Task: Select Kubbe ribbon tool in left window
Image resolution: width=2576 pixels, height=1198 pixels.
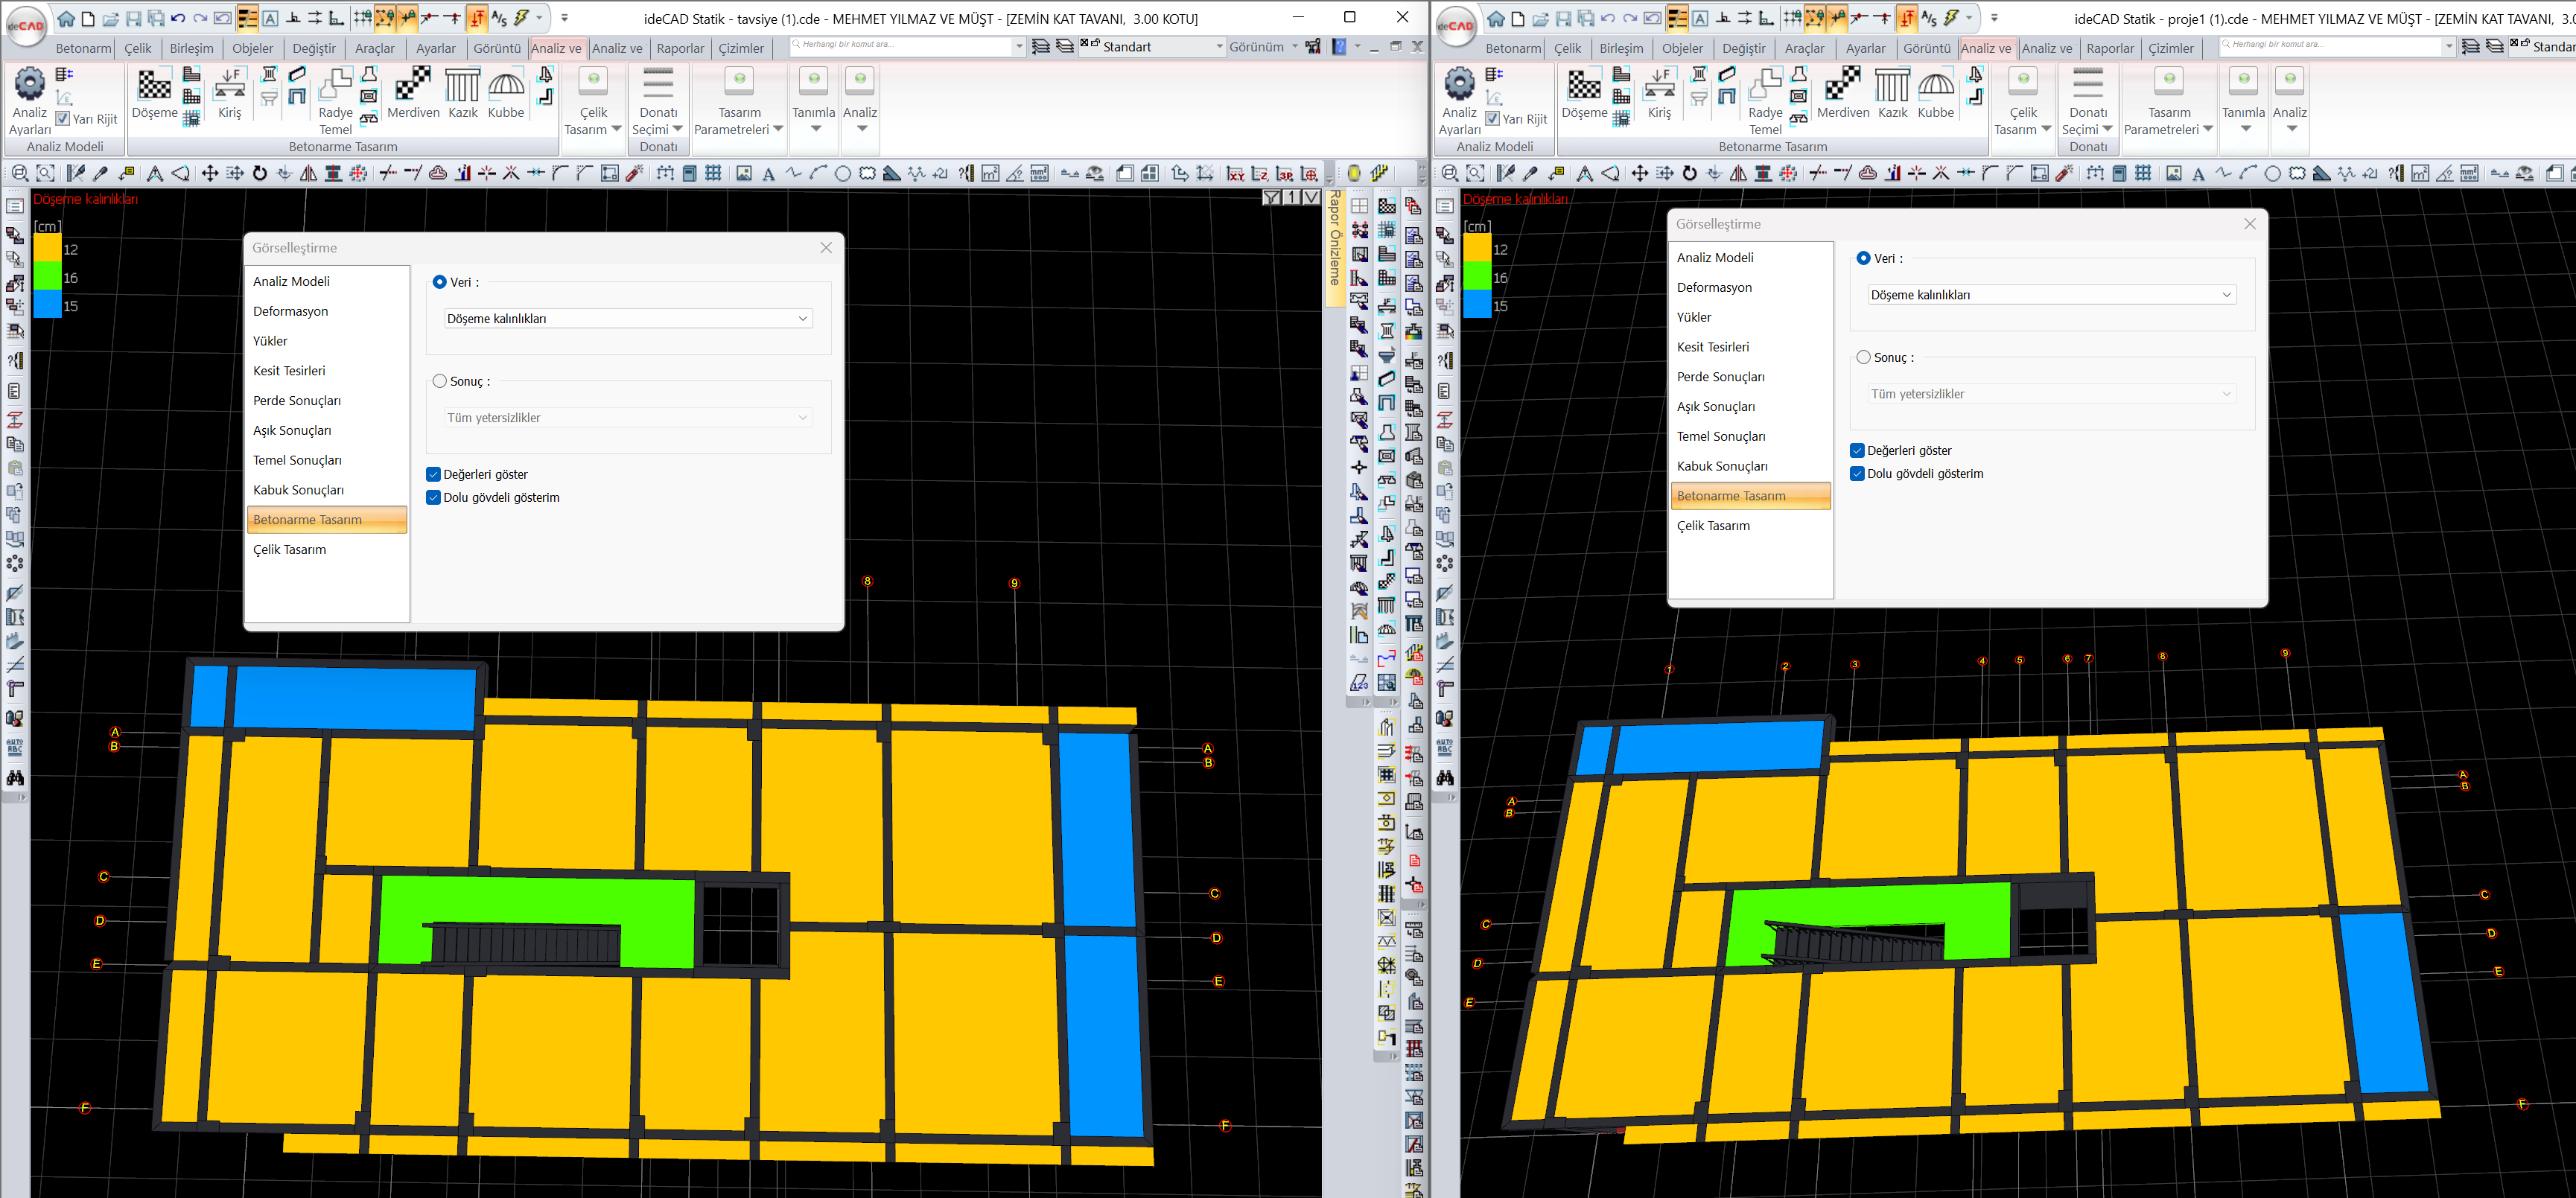Action: tap(506, 94)
